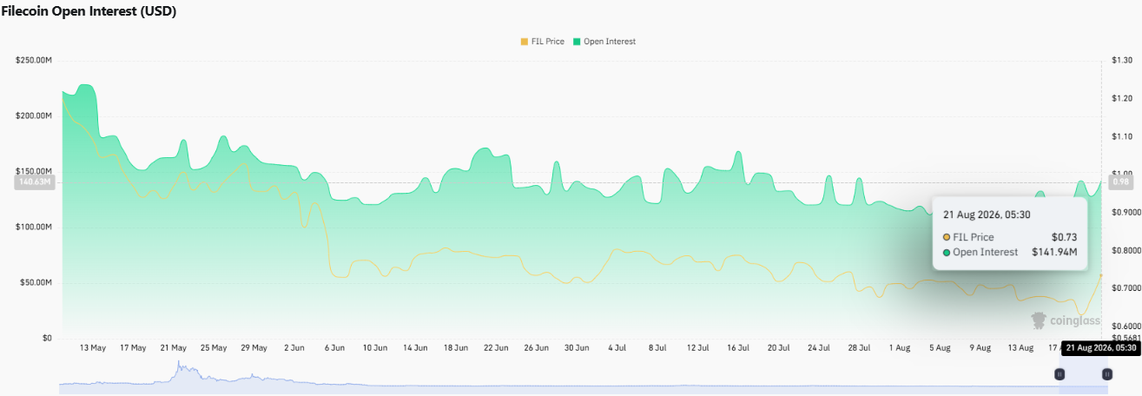Click the '14 Jun' date label
The image size is (1142, 396).
pyautogui.click(x=415, y=347)
